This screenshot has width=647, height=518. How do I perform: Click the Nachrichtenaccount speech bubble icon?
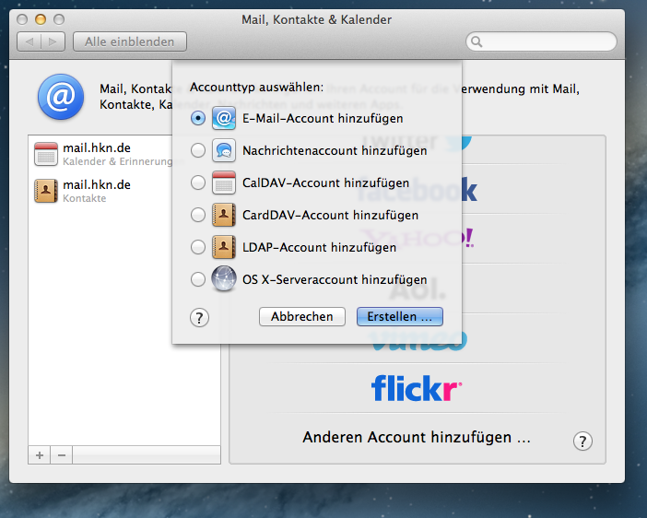point(224,150)
